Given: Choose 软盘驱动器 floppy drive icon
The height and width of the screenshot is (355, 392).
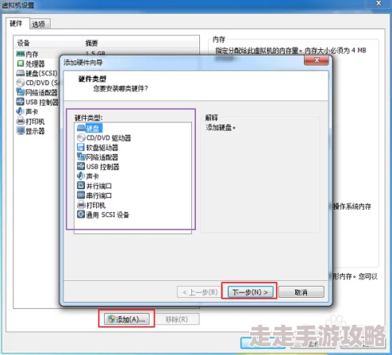Looking at the screenshot, I should coord(81,148).
